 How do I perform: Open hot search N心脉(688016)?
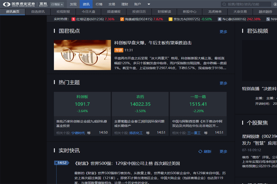tap(234, 19)
